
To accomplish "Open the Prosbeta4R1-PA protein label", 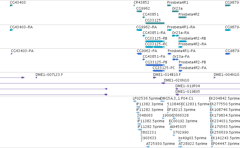I will click(182, 51).
